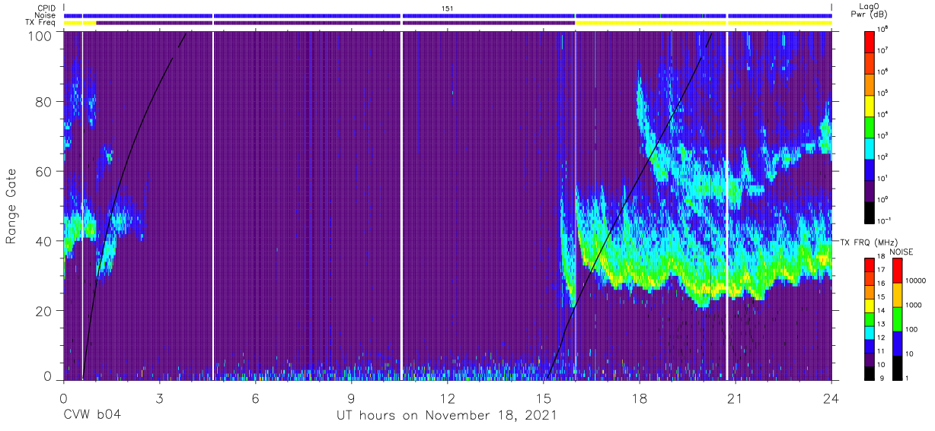This screenshot has height=431, width=935.
Task: Pick the purple 10-11 MHz frequency swatch
Action: pyautogui.click(x=870, y=360)
